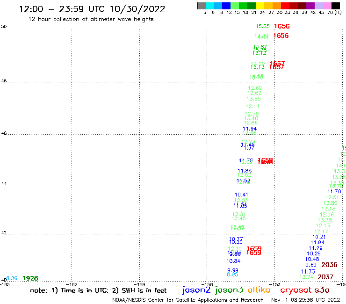Click the dark red time label '2037'
346x304 pixels.
(325, 276)
